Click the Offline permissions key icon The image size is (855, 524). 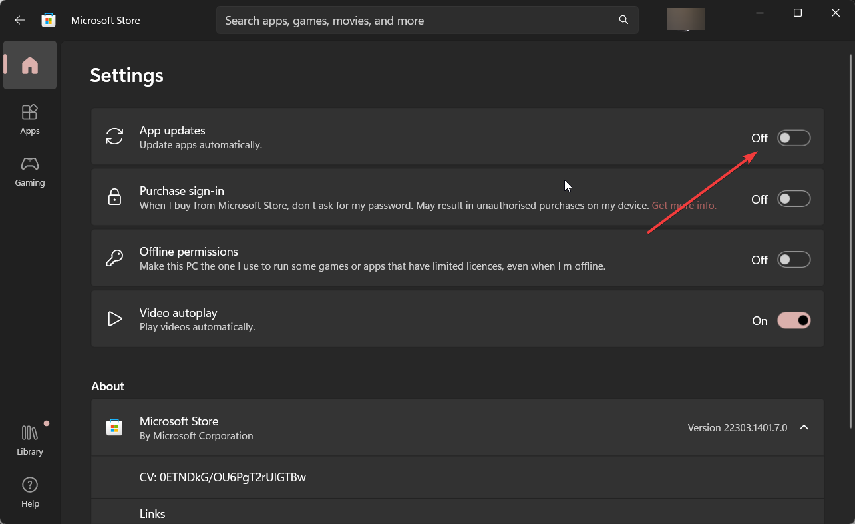coord(114,258)
